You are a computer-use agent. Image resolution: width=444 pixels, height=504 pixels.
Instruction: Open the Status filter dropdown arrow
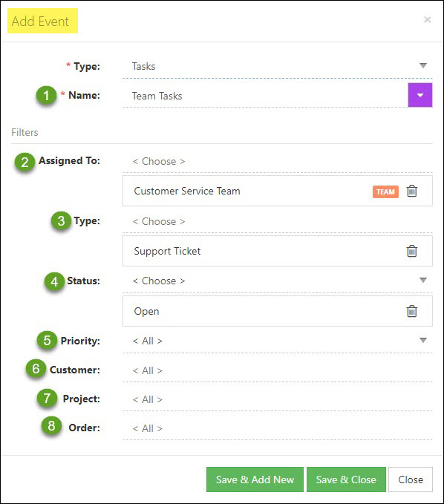pos(423,281)
